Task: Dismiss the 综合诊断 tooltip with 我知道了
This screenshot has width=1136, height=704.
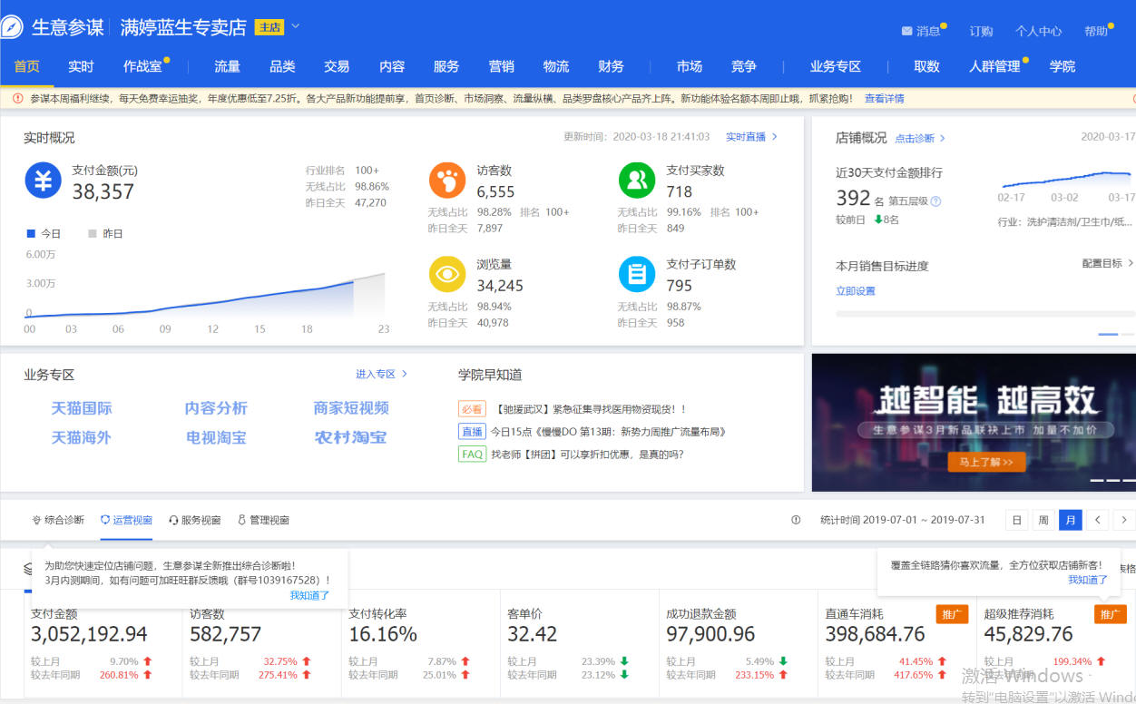Action: pos(309,595)
